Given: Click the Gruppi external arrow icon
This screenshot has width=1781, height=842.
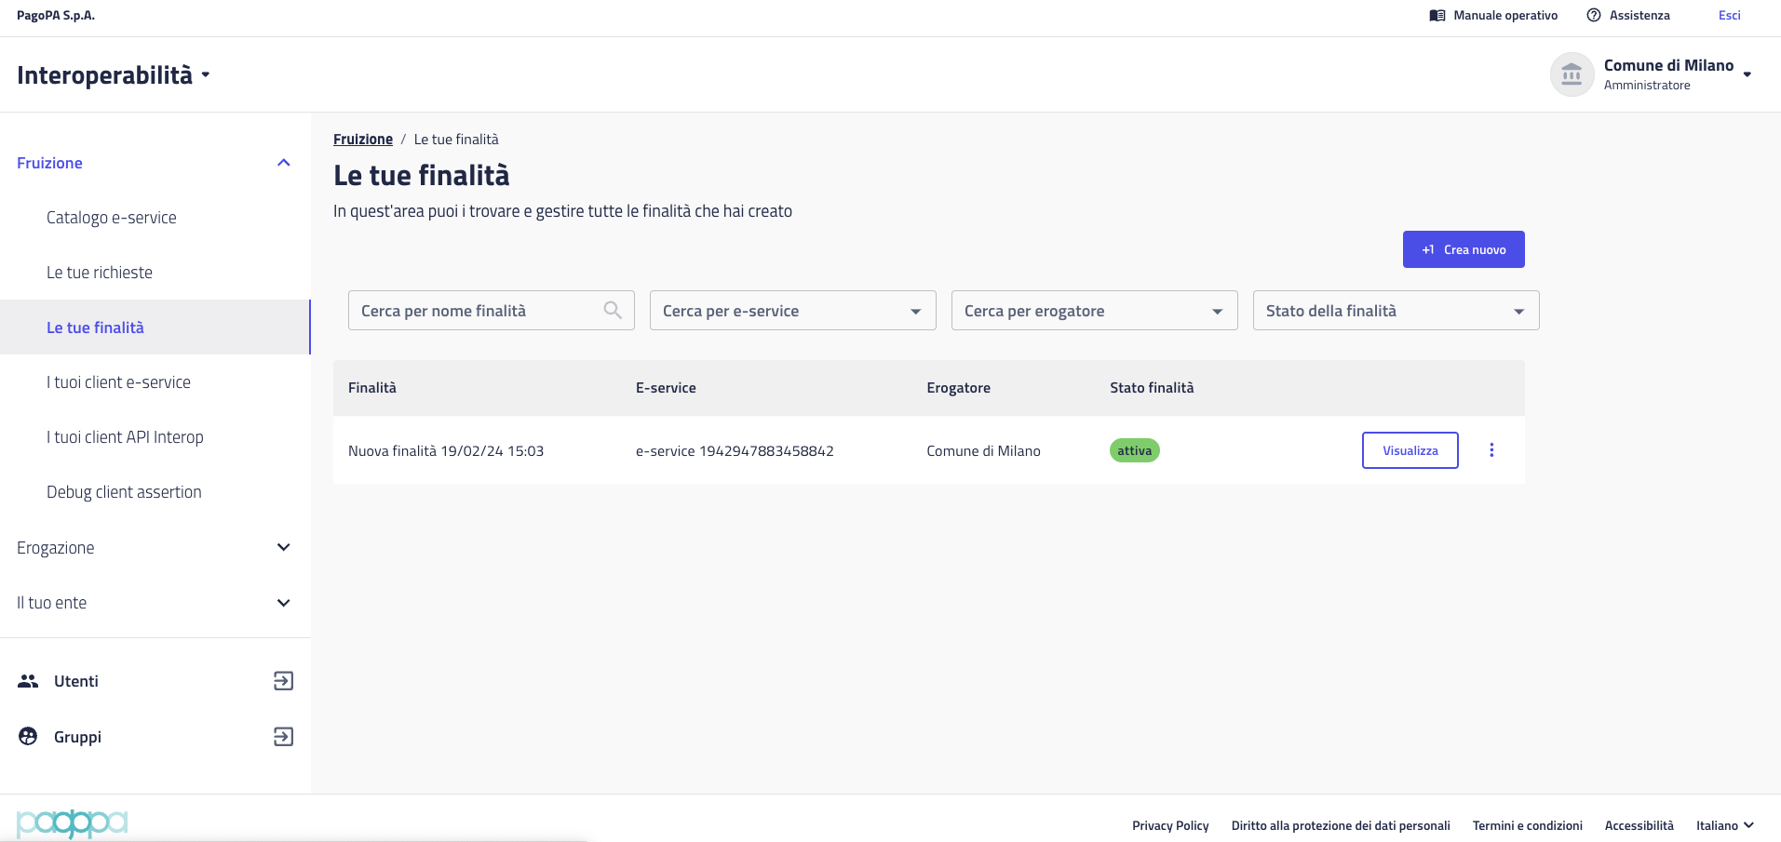Looking at the screenshot, I should 283,737.
